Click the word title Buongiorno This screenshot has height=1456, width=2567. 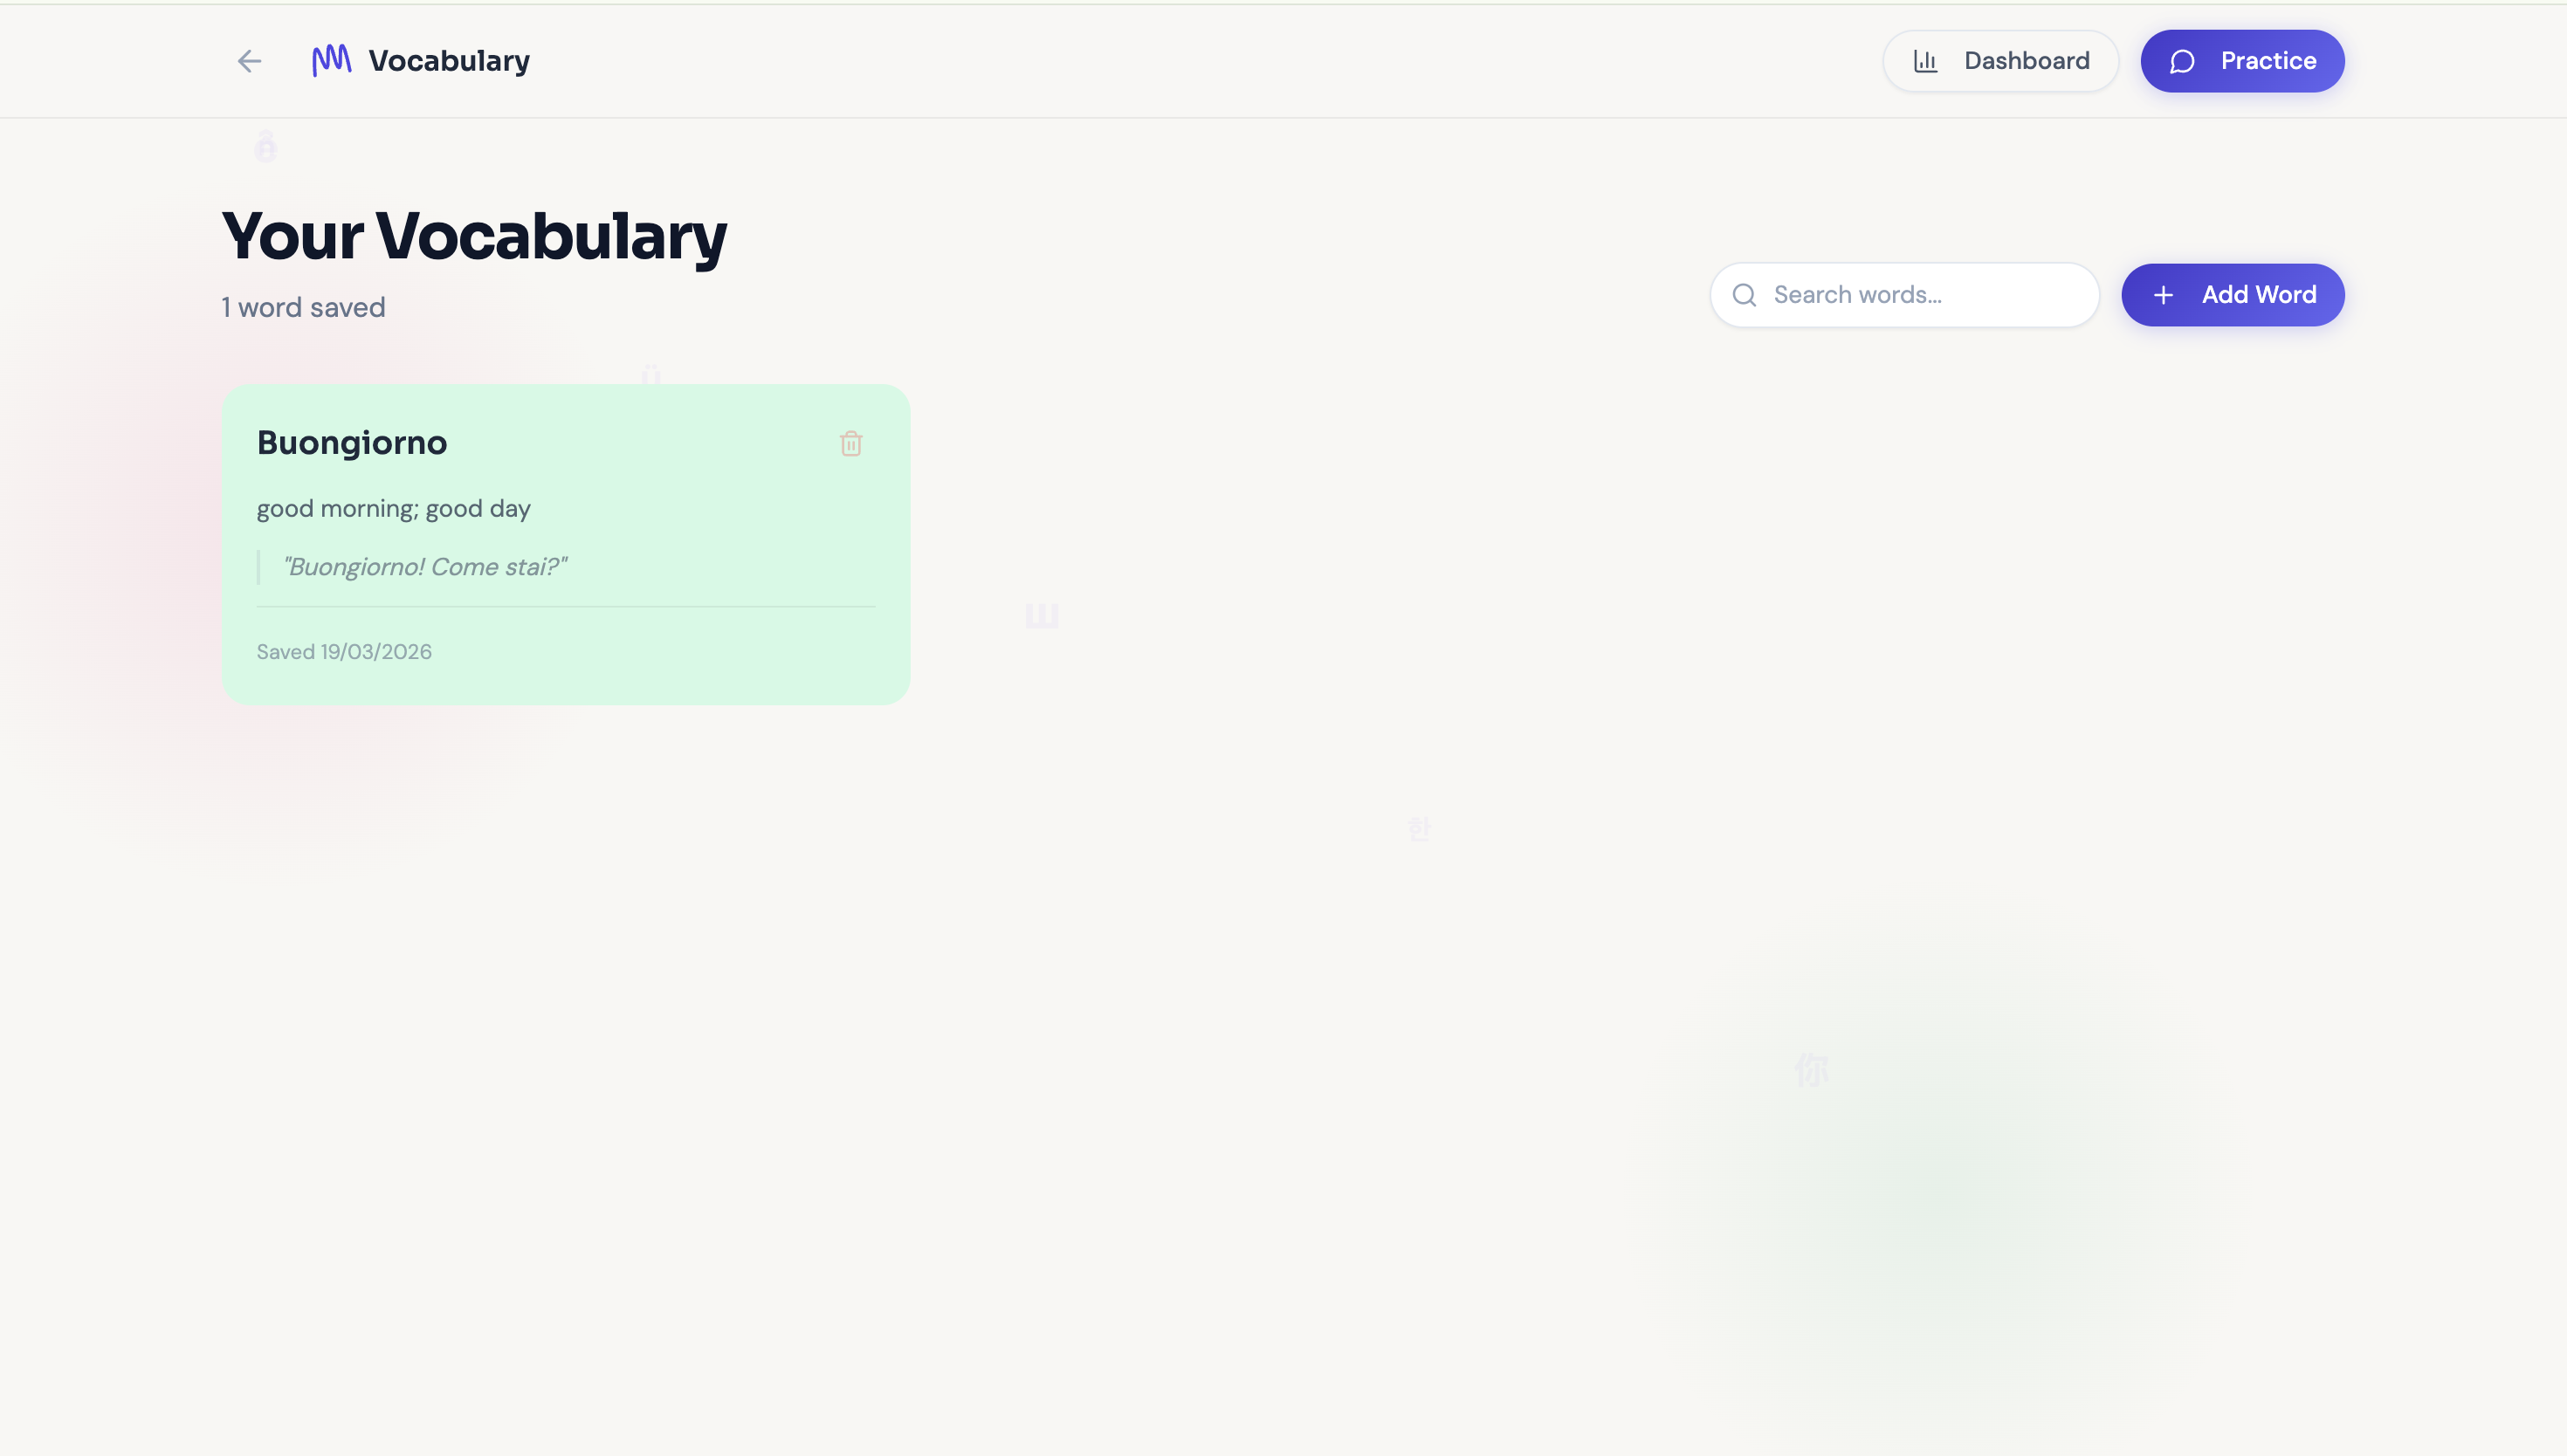click(x=351, y=442)
